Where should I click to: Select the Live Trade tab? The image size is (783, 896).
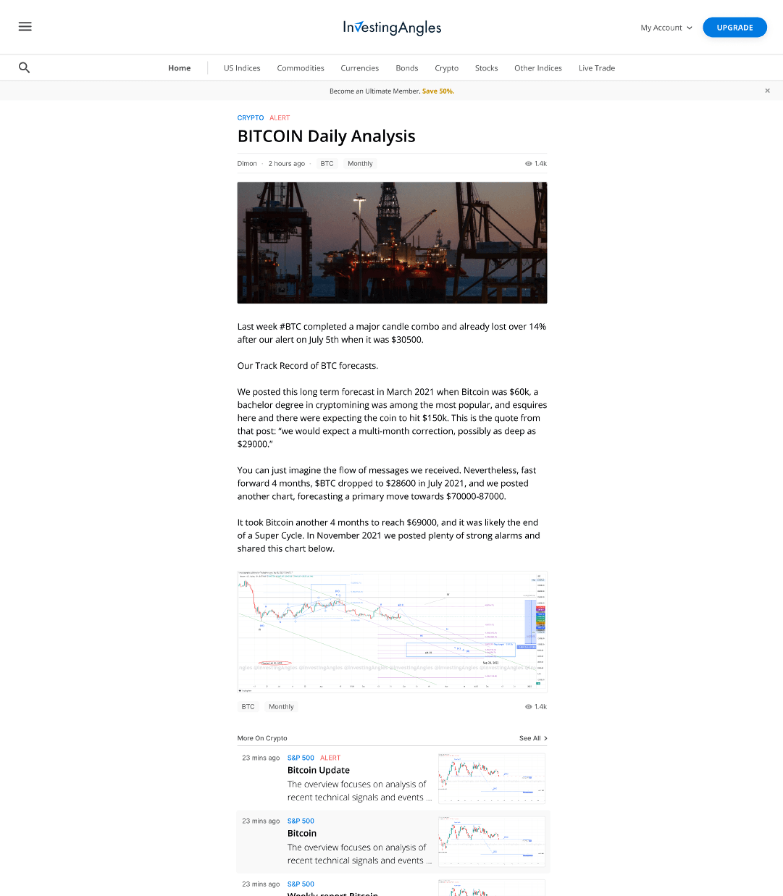pyautogui.click(x=596, y=68)
